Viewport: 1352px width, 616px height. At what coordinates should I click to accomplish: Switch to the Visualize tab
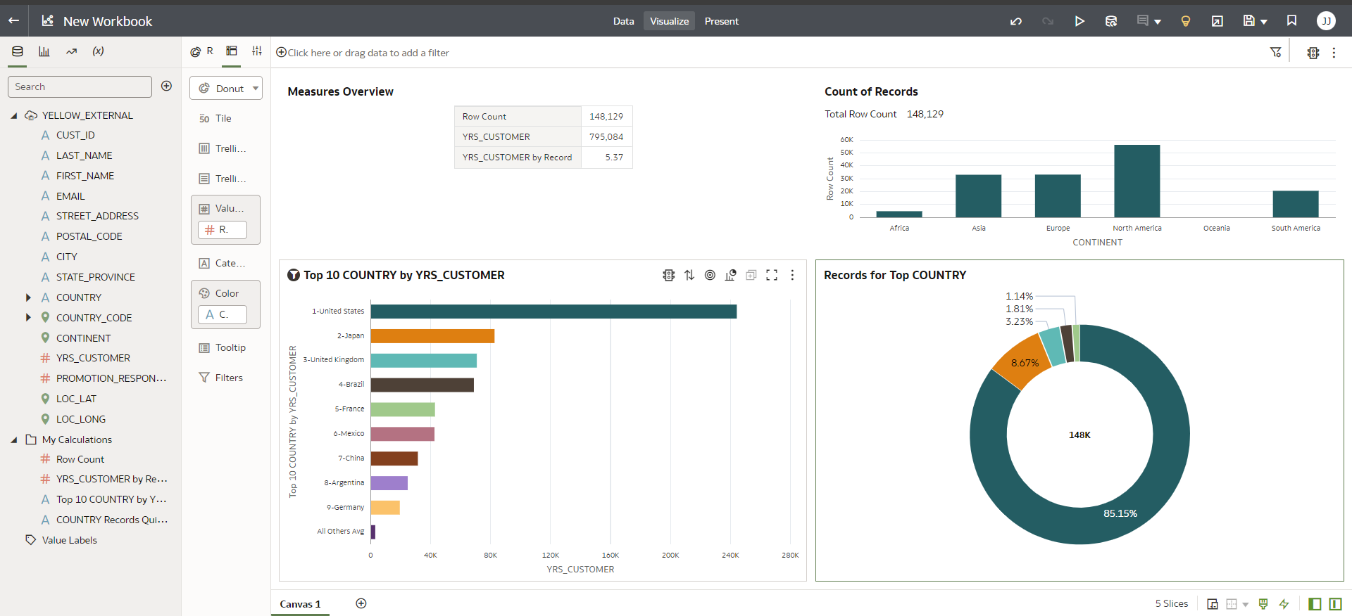click(669, 21)
